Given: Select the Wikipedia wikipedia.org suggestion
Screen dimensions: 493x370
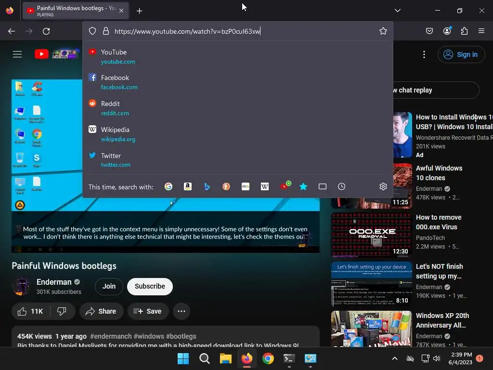Looking at the screenshot, I should click(x=237, y=134).
